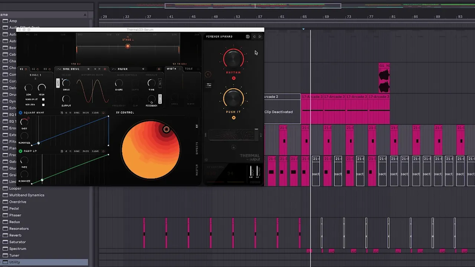
Task: Select Multiband Dynamics in the browser list
Action: coord(27,195)
